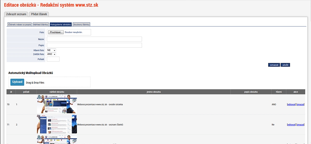The width and height of the screenshot is (311, 144).
Task: Click the Drag & Drop Files text
Action: [35, 83]
